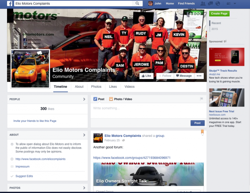The width and height of the screenshot is (250, 193).
Task: Jump to Recent in the timeline navigator
Action: [216, 23]
